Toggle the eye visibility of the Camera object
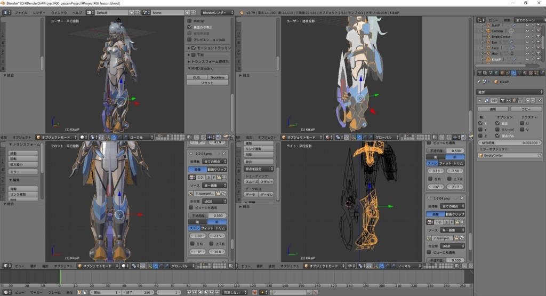Viewport: 546px width, 296px height. click(x=527, y=31)
